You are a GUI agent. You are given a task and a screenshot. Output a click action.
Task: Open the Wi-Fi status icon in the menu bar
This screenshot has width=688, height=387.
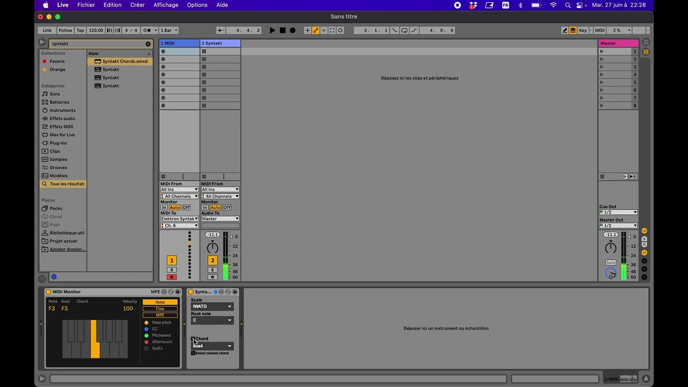[553, 5]
